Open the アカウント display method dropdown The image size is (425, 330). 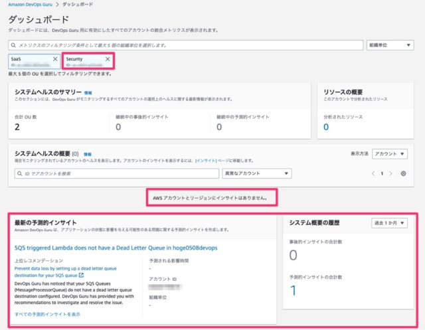[x=390, y=153]
